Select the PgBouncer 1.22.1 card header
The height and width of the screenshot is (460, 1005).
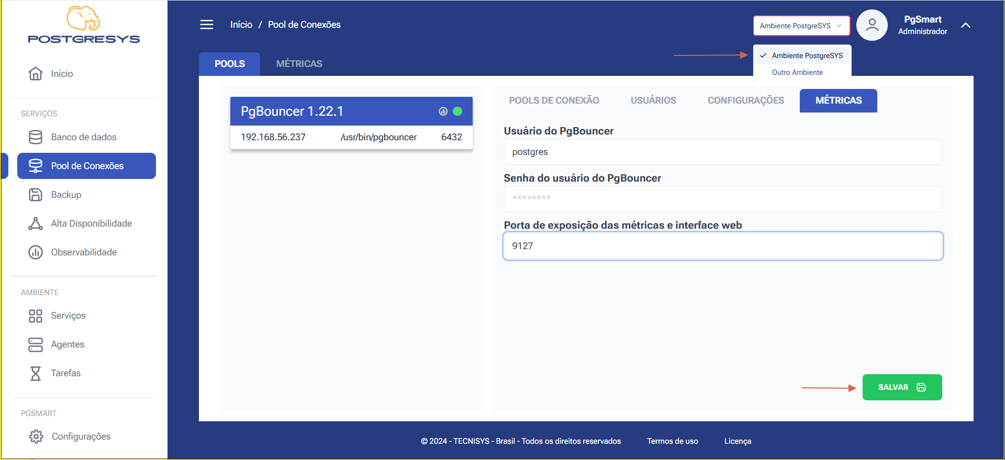pos(351,111)
